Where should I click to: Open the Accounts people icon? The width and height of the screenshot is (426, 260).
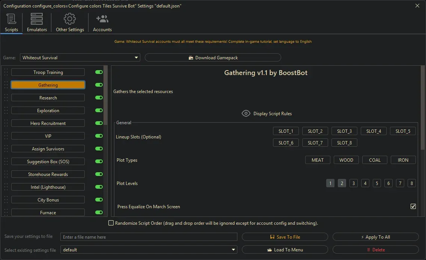pos(102,19)
